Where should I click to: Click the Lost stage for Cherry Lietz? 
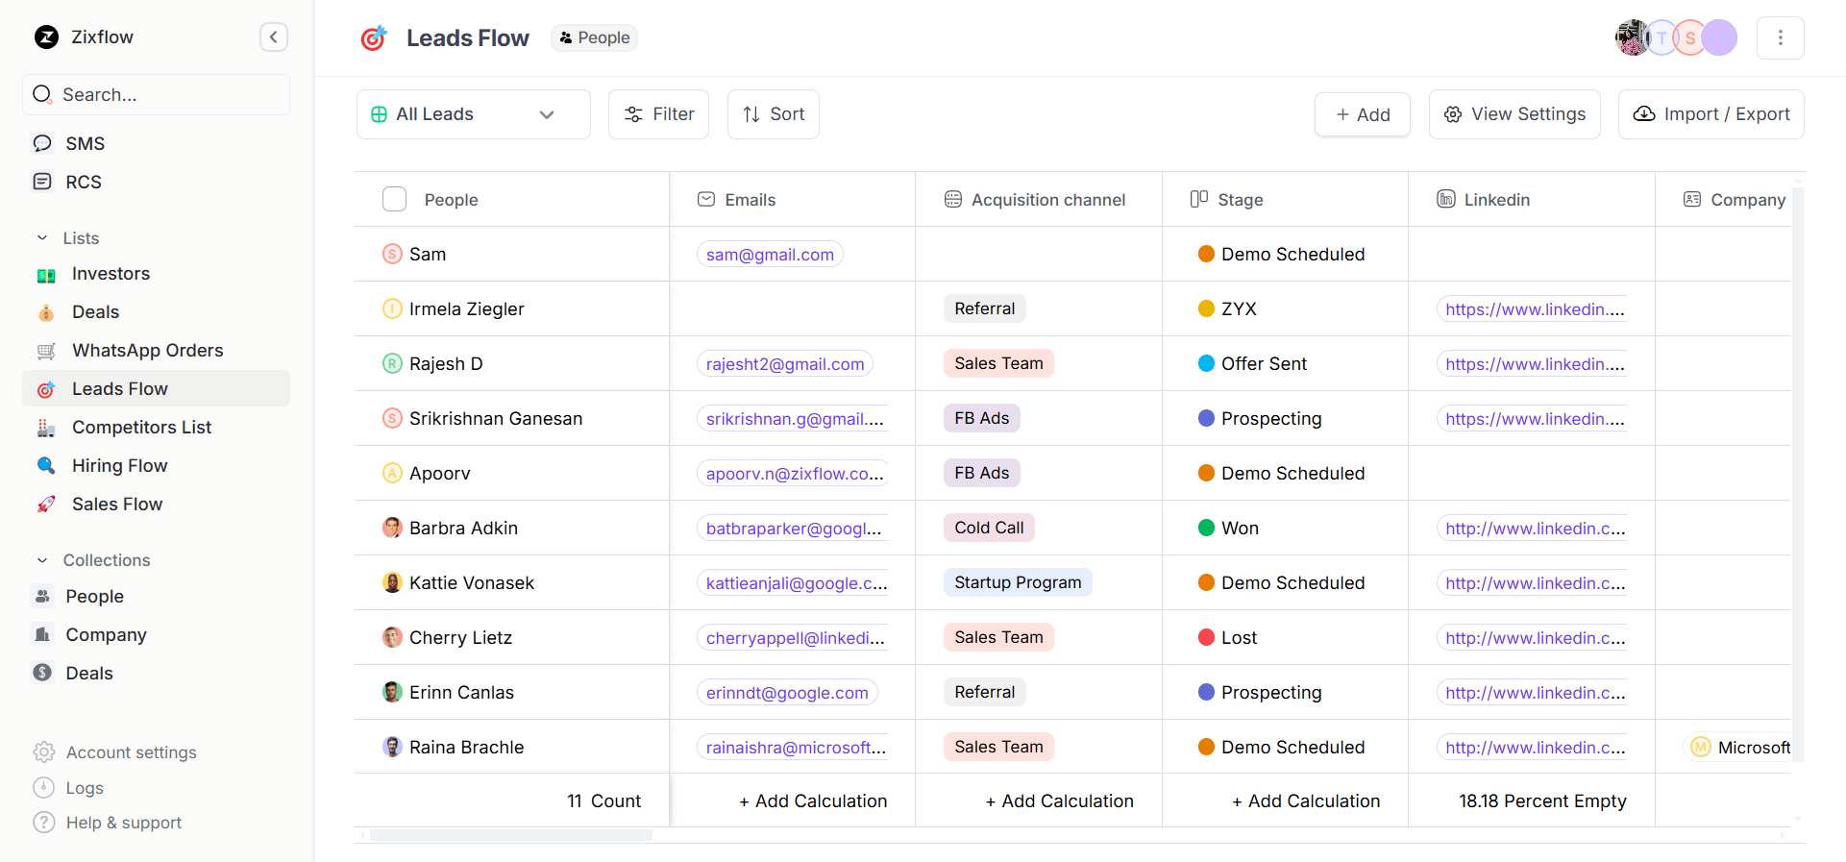coord(1227,638)
